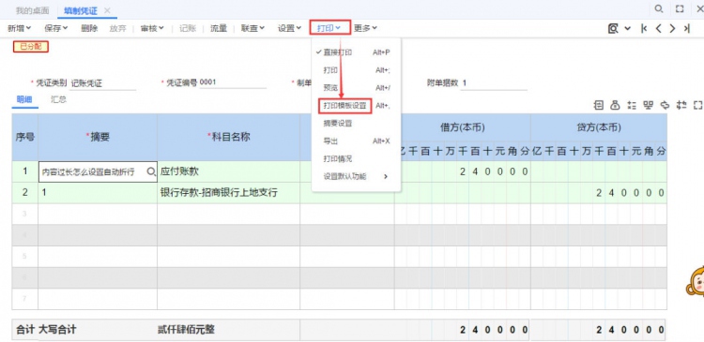Collapse the 打印 dropdown menu
704x342 pixels.
329,28
